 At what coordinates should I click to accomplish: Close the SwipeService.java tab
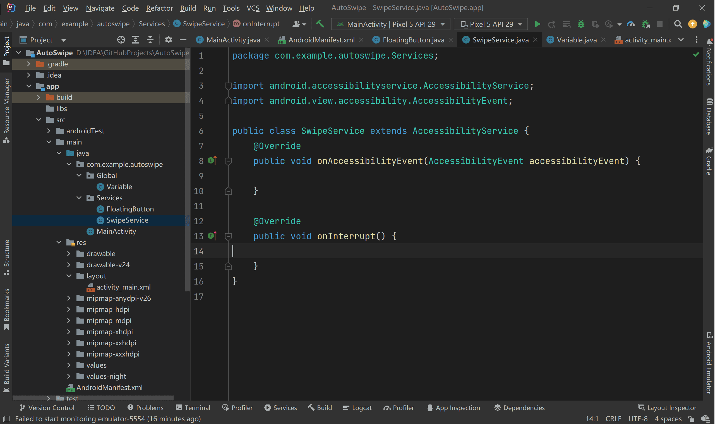[536, 40]
